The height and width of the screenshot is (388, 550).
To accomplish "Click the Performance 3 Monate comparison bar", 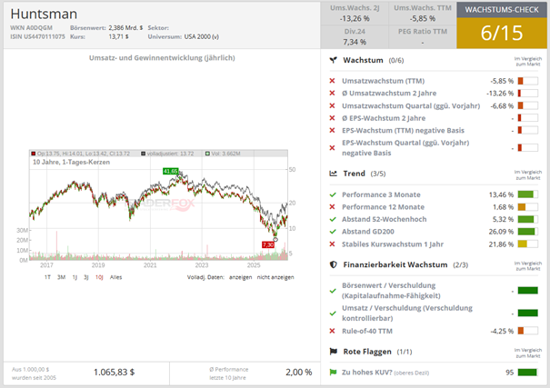I will (527, 194).
